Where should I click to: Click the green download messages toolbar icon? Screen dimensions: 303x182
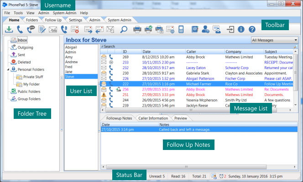[9, 29]
